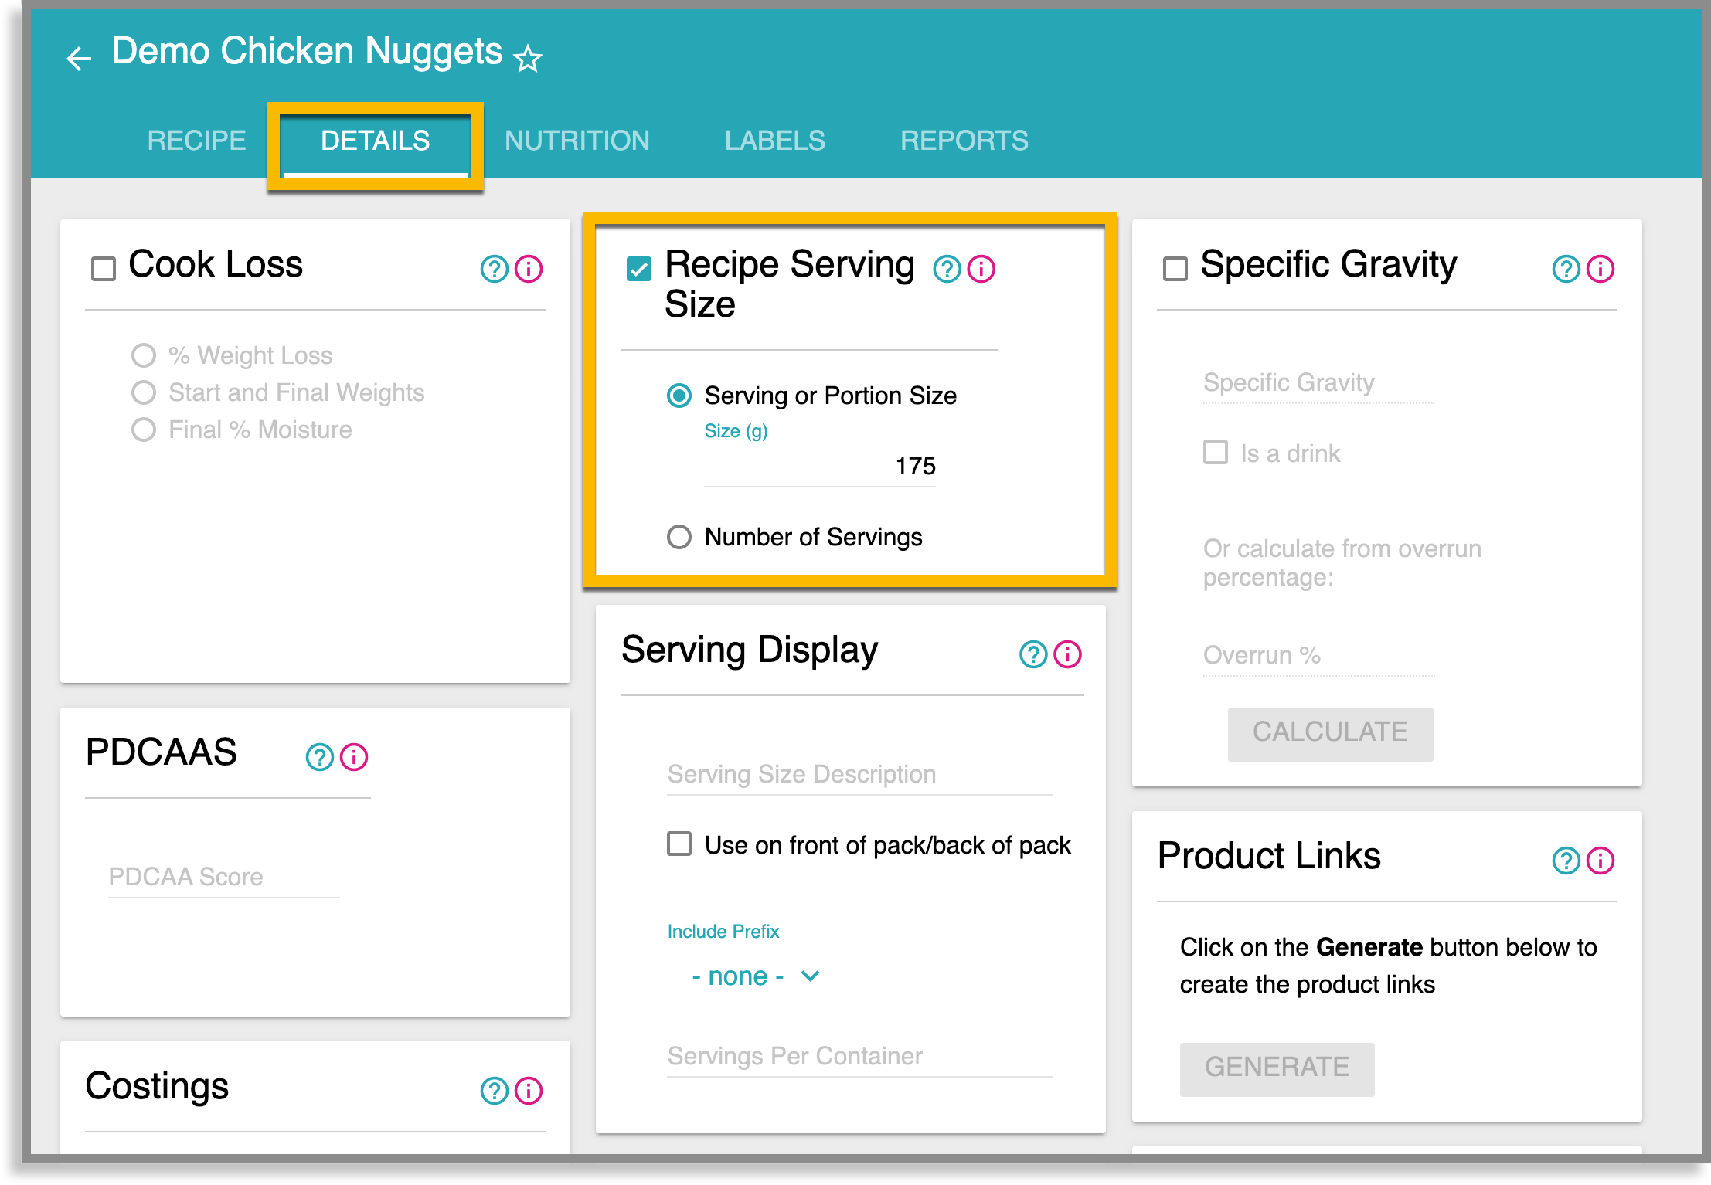
Task: Star the Demo Chicken Nuggets recipe
Action: pyautogui.click(x=528, y=58)
